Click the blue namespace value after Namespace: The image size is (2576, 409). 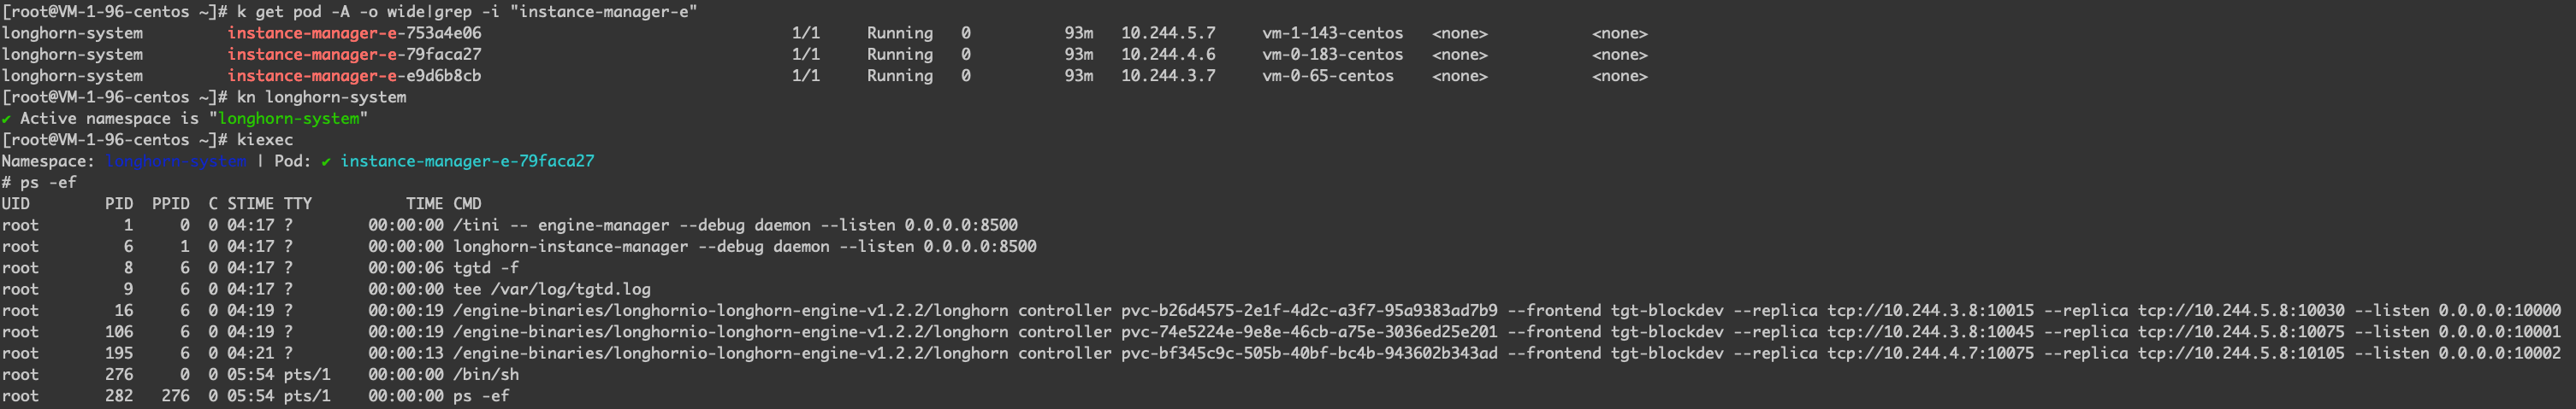(x=175, y=161)
